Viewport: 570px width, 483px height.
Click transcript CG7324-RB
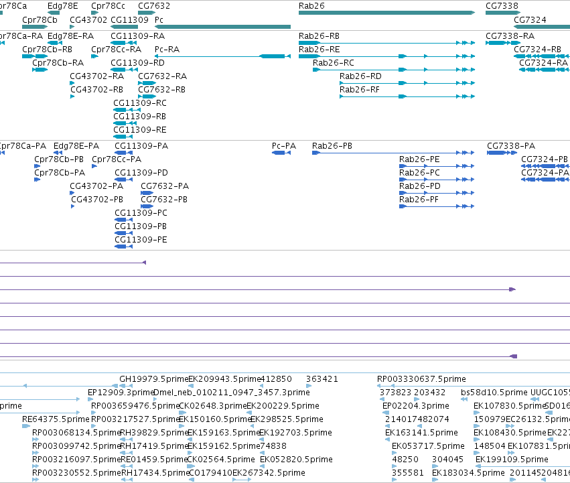click(x=537, y=50)
